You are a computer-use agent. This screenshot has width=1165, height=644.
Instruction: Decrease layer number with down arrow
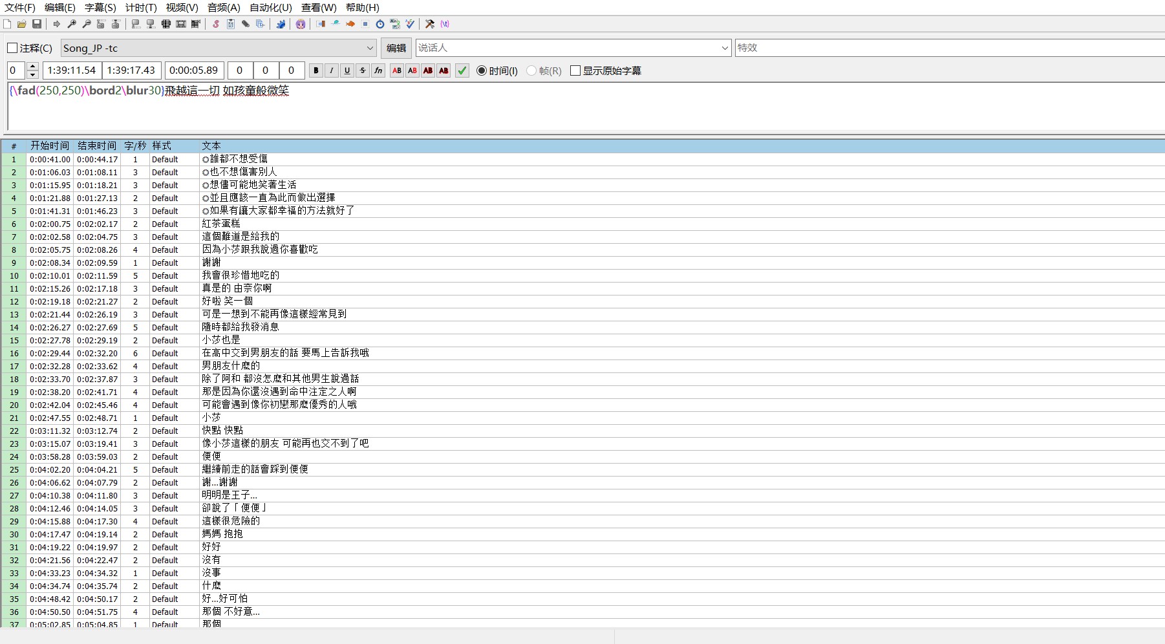(33, 74)
